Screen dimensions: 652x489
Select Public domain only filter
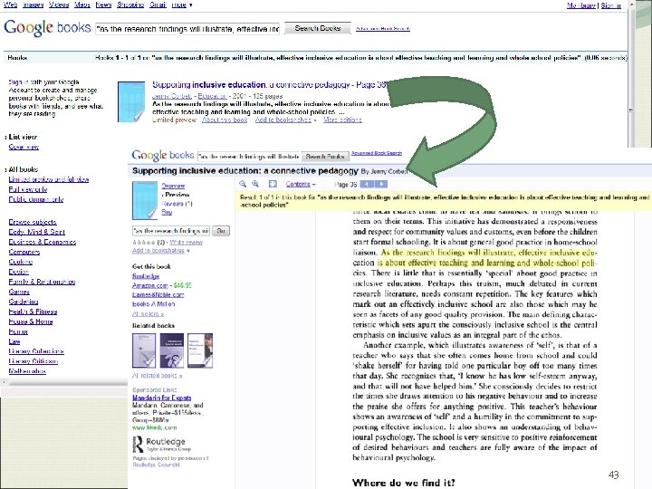[x=36, y=199]
